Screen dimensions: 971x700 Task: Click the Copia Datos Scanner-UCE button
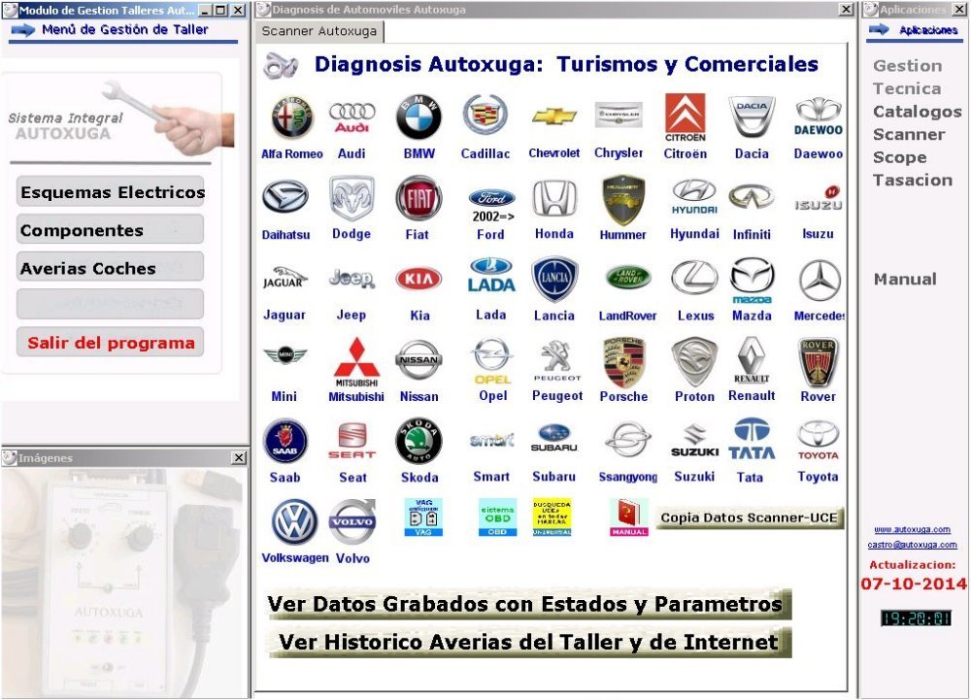pos(749,518)
